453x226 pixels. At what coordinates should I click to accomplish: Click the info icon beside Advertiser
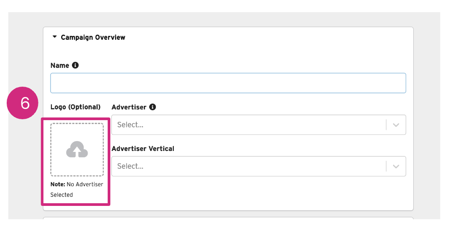pos(152,107)
